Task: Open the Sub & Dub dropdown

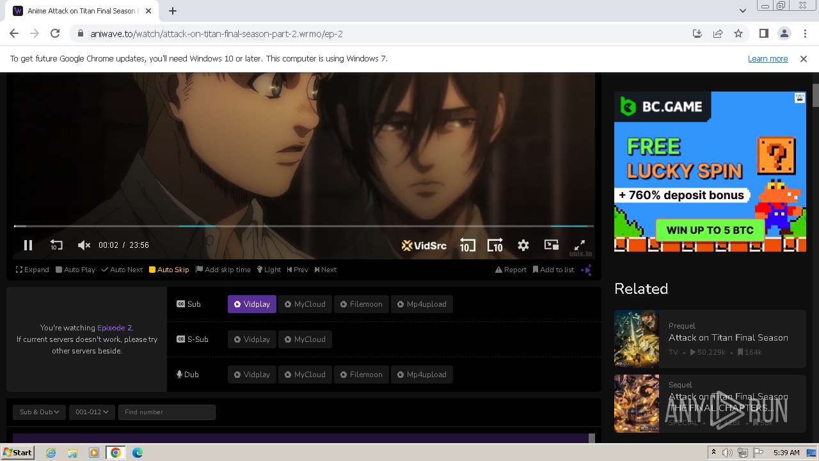Action: [39, 412]
